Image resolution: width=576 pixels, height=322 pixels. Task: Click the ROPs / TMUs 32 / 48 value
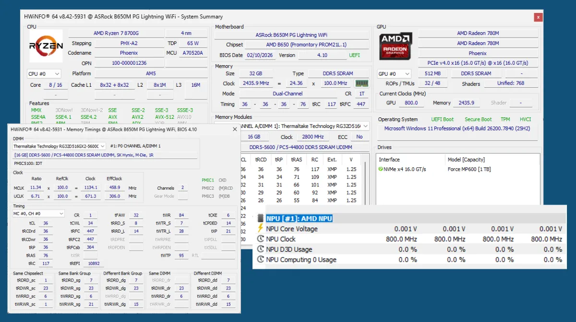pos(432,83)
